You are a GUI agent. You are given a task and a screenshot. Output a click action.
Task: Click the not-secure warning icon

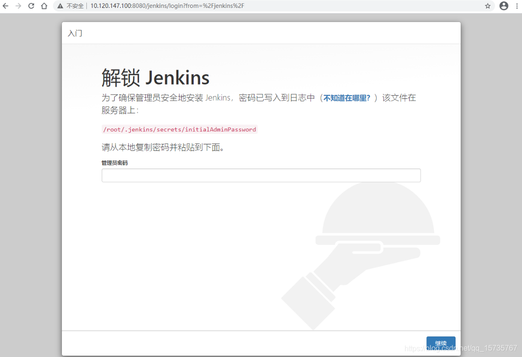click(60, 6)
